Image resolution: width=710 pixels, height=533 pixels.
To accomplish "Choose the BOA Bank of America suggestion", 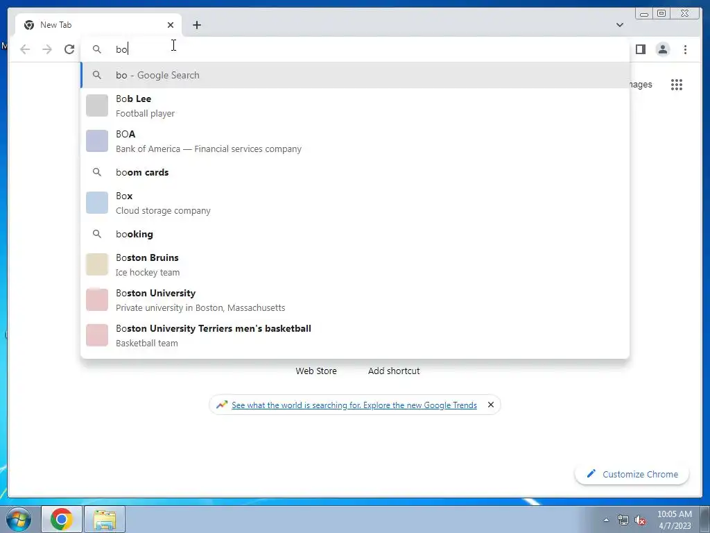I will 355,141.
